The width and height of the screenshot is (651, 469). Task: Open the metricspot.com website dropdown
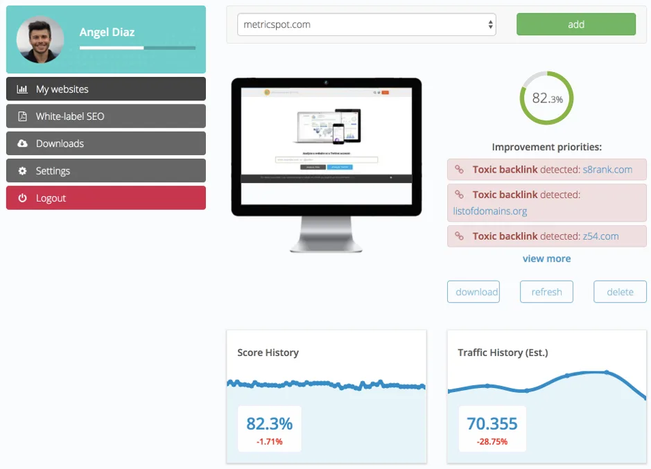click(x=367, y=24)
